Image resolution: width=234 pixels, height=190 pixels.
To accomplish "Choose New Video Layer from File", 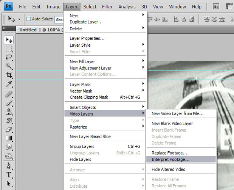I will 181,113.
